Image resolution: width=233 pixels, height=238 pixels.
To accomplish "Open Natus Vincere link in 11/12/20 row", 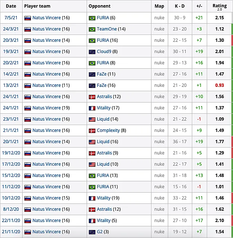I will [47, 186].
